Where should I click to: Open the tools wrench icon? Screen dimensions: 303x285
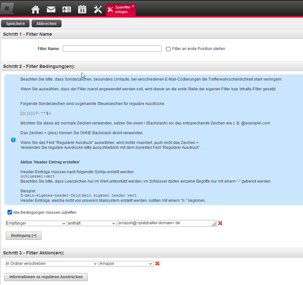[x=98, y=9]
